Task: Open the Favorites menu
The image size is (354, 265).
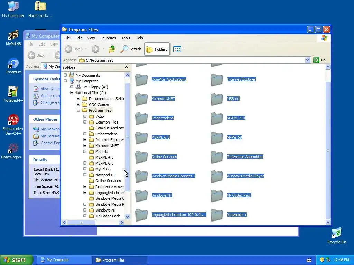Action: click(x=108, y=38)
